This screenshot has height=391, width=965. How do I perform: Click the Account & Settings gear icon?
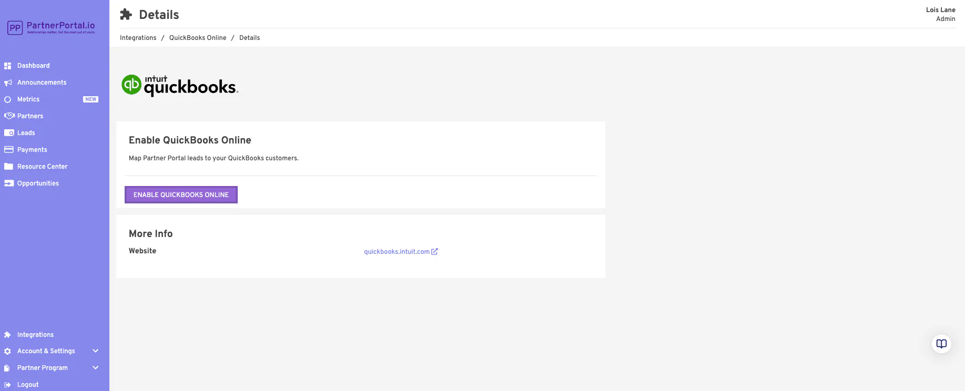7,351
